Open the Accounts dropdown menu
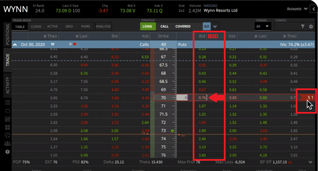Image resolution: width=318 pixels, height=171 pixels. [x=296, y=9]
